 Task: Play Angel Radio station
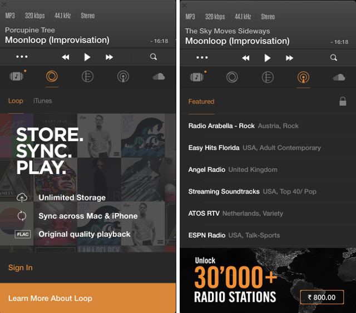pyautogui.click(x=268, y=170)
